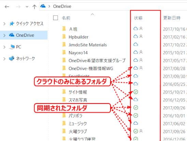Open the address bar chevron before OneDrive
This screenshot has height=141, width=187.
[x=49, y=6]
